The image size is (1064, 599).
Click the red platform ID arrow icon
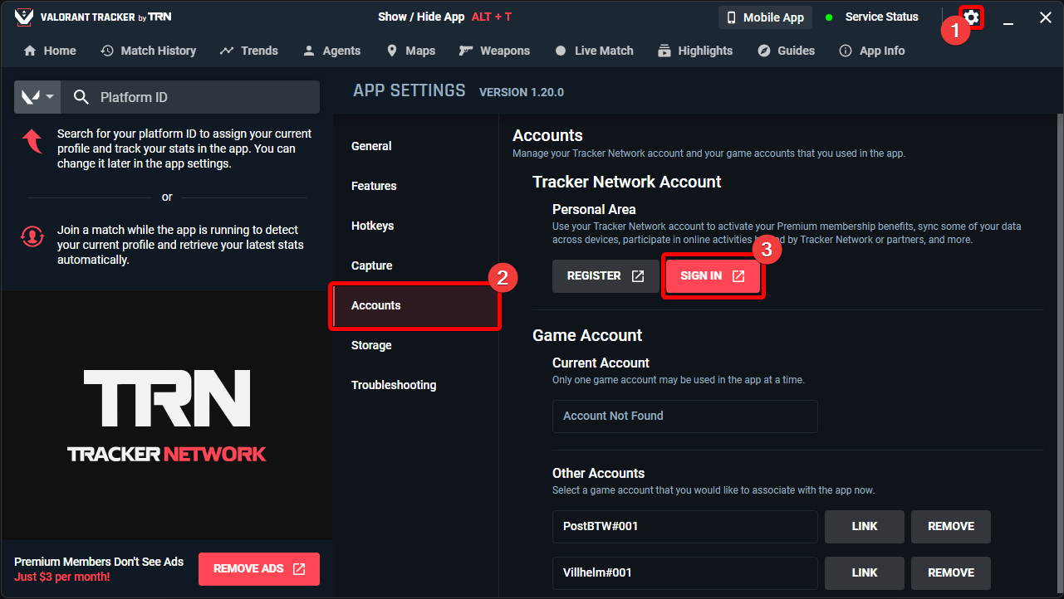click(32, 141)
